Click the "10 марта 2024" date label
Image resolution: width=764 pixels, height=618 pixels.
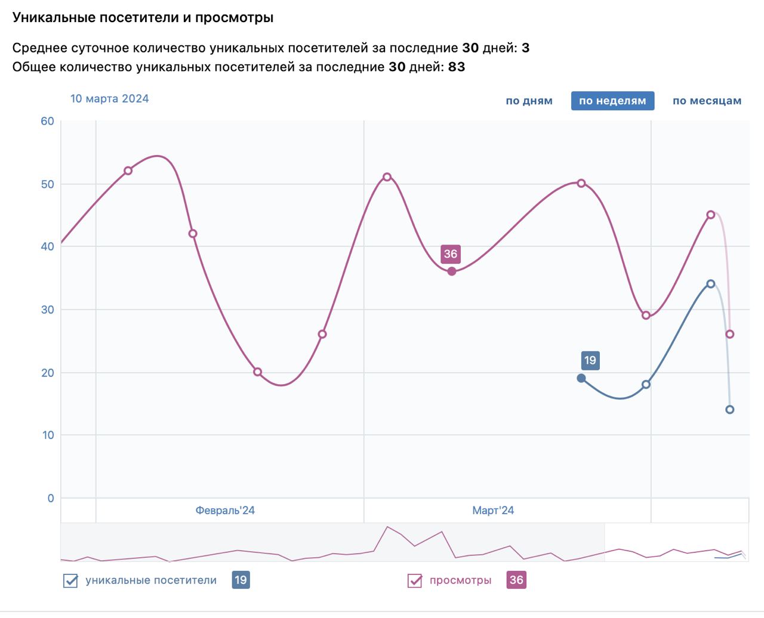110,99
